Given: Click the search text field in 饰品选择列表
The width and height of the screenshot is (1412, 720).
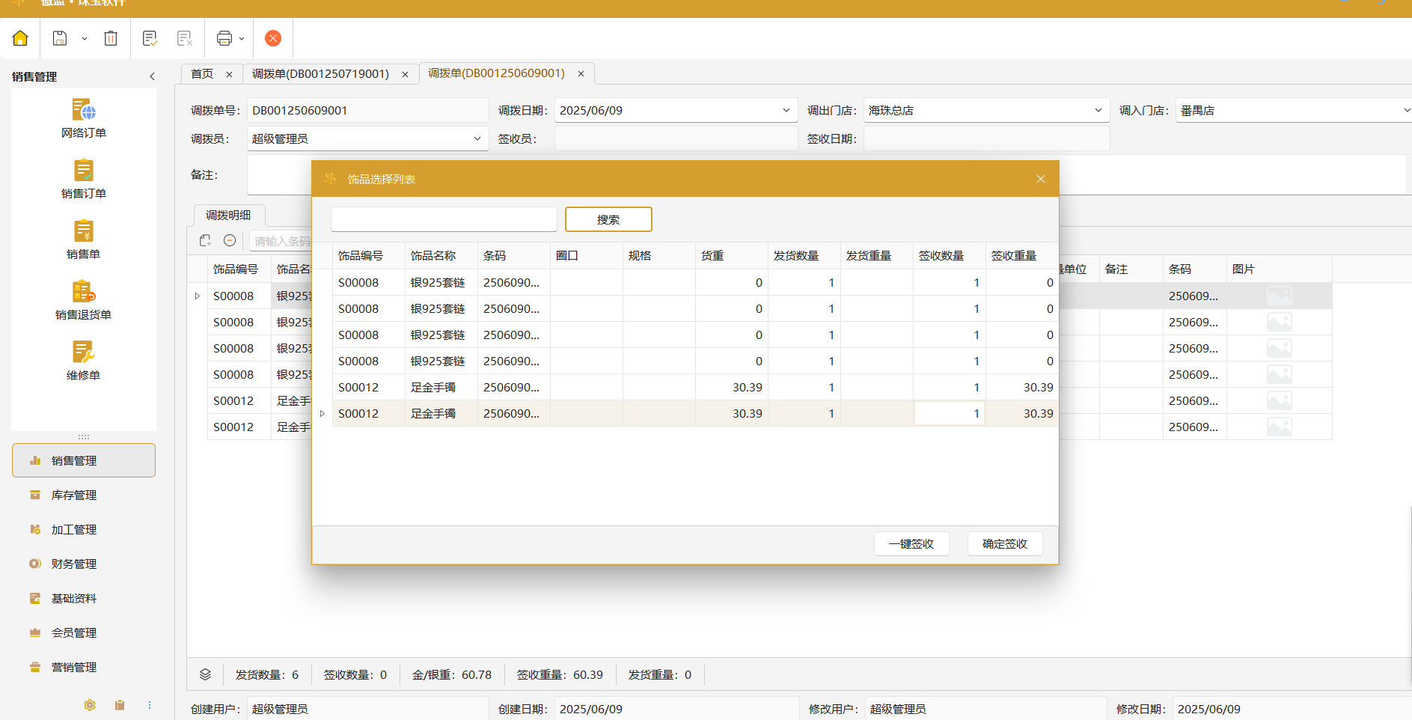Looking at the screenshot, I should [x=444, y=220].
